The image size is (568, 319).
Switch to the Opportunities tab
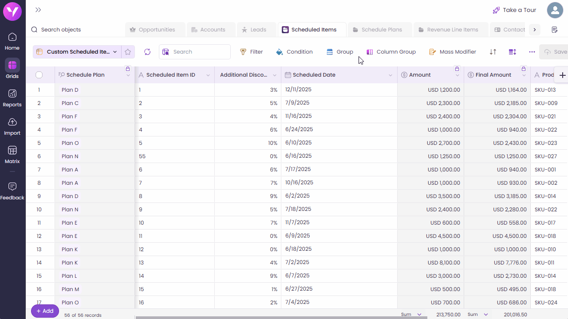(x=152, y=30)
